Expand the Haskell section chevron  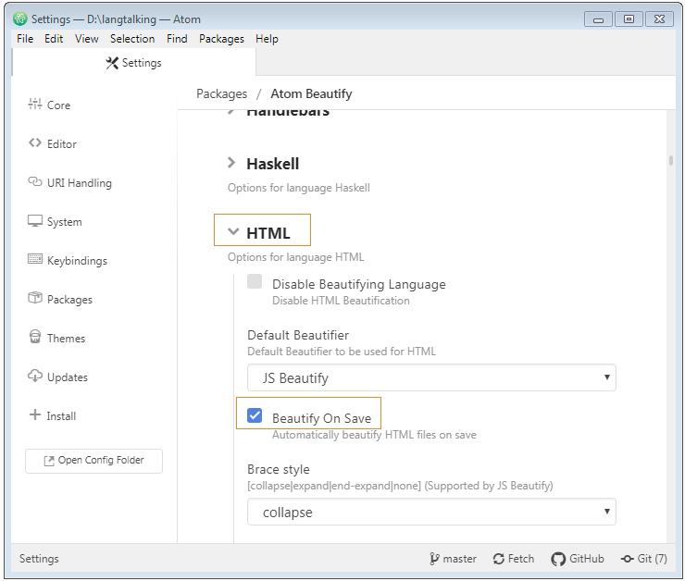pos(231,163)
